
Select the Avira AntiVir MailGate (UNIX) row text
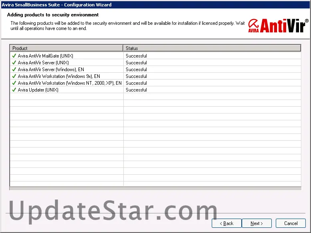tap(45, 56)
